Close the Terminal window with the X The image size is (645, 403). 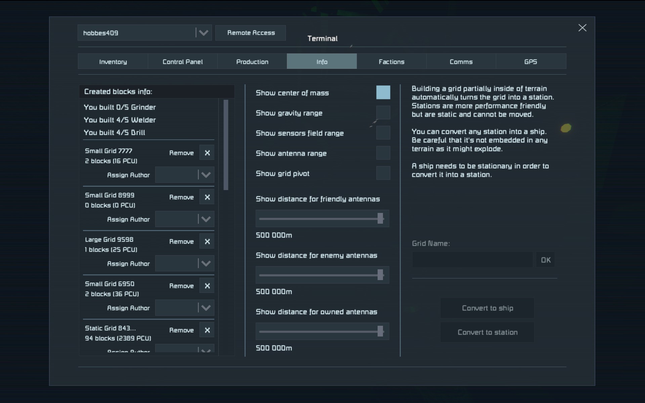(x=582, y=28)
